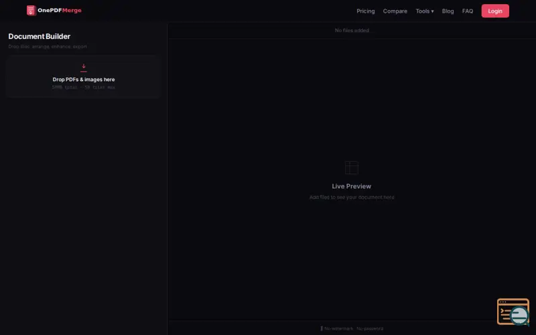Click the No watermark footer text
Viewport: 536px width, 335px height.
coord(338,328)
